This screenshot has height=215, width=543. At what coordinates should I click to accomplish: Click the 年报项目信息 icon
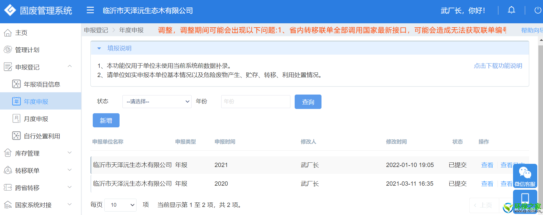click(16, 84)
